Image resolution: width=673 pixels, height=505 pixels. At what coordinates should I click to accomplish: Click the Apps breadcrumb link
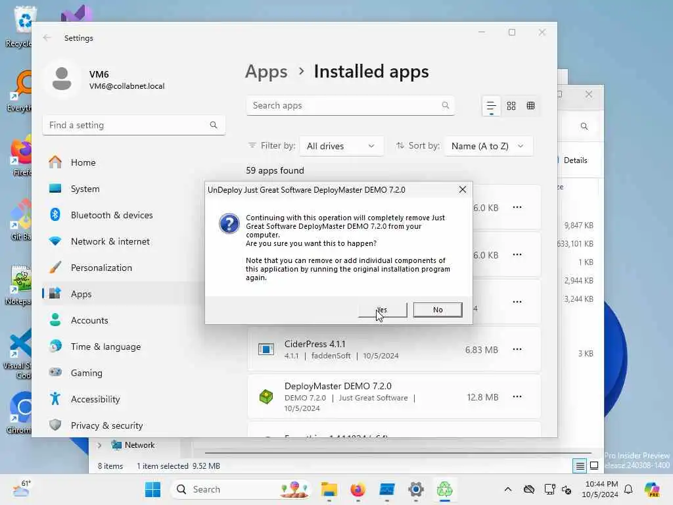pos(266,71)
